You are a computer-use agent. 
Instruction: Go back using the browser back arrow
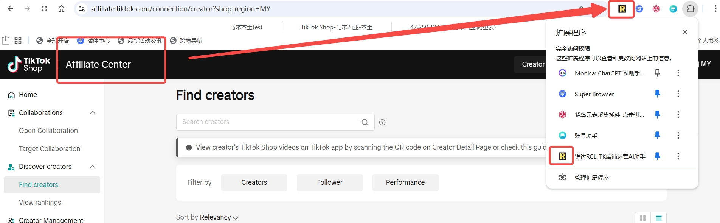click(x=11, y=9)
